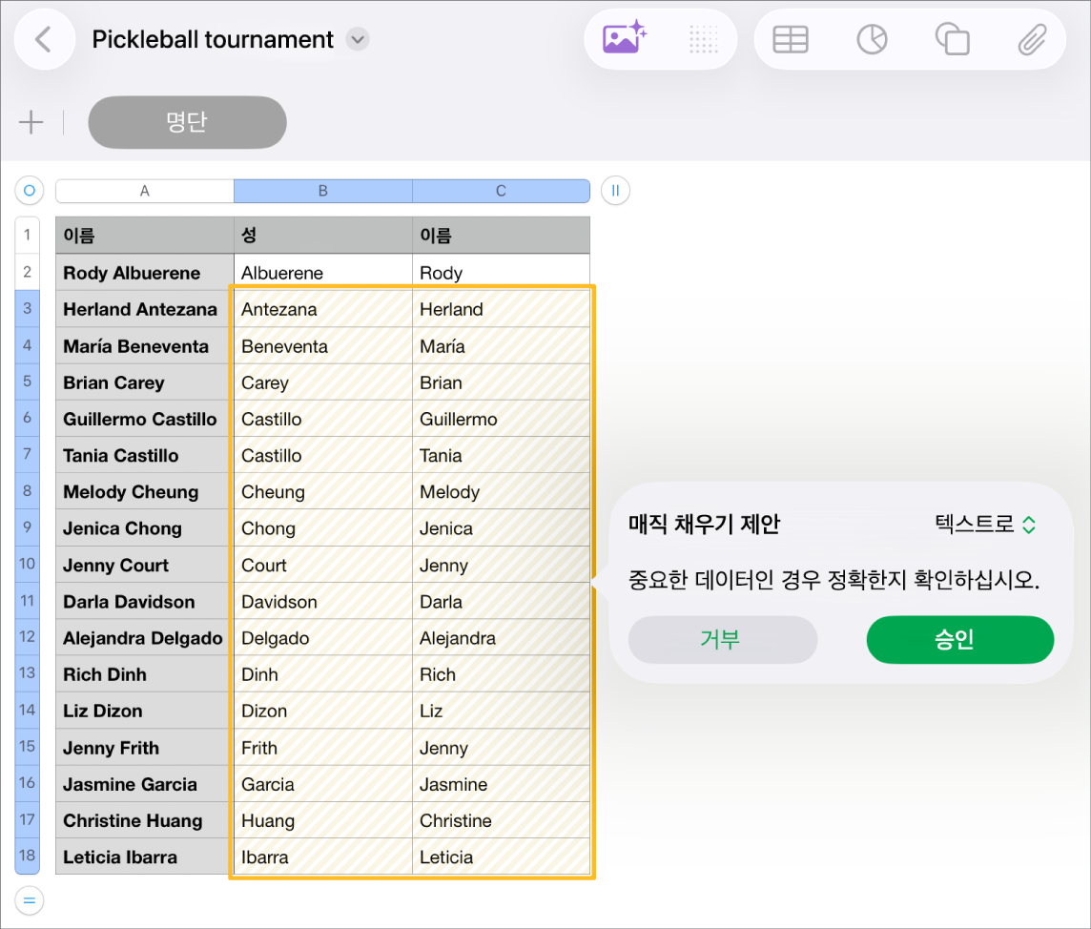Viewport: 1091px width, 929px height.
Task: Select the Albuerene cell
Action: coord(323,272)
